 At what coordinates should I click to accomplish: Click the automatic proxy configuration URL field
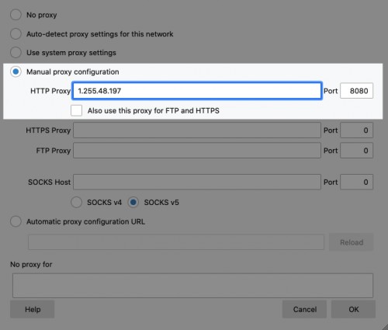(x=176, y=242)
